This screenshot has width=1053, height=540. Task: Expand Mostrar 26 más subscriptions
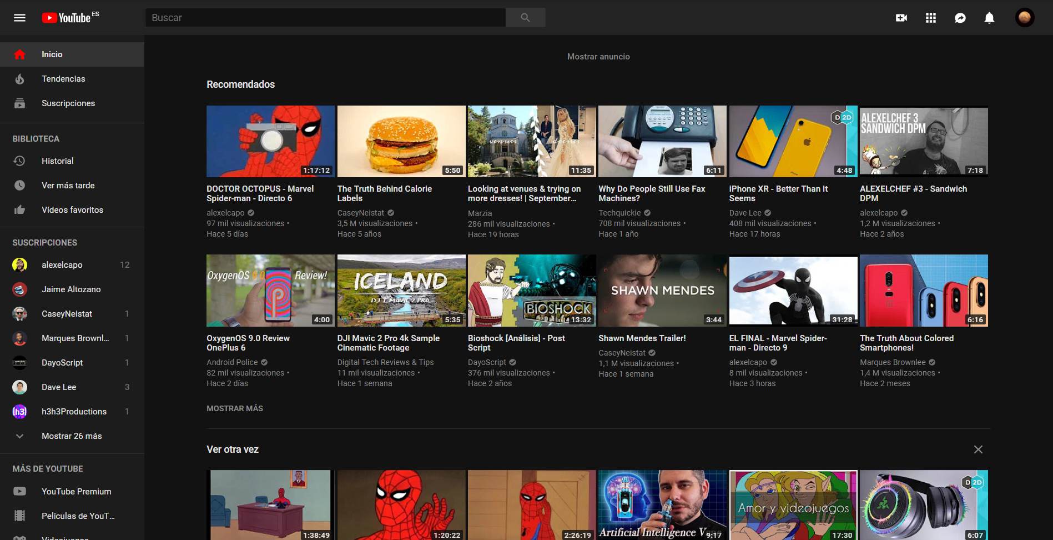pos(72,436)
